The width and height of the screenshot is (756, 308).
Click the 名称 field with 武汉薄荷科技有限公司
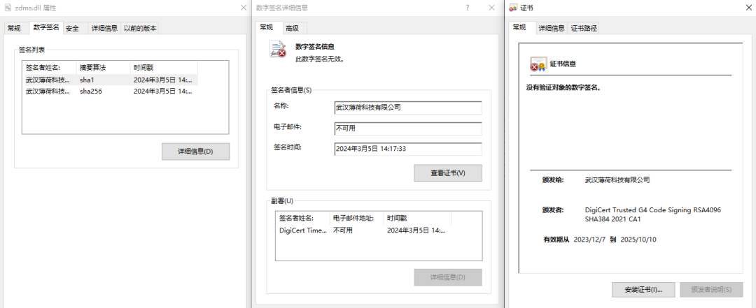[x=408, y=108]
